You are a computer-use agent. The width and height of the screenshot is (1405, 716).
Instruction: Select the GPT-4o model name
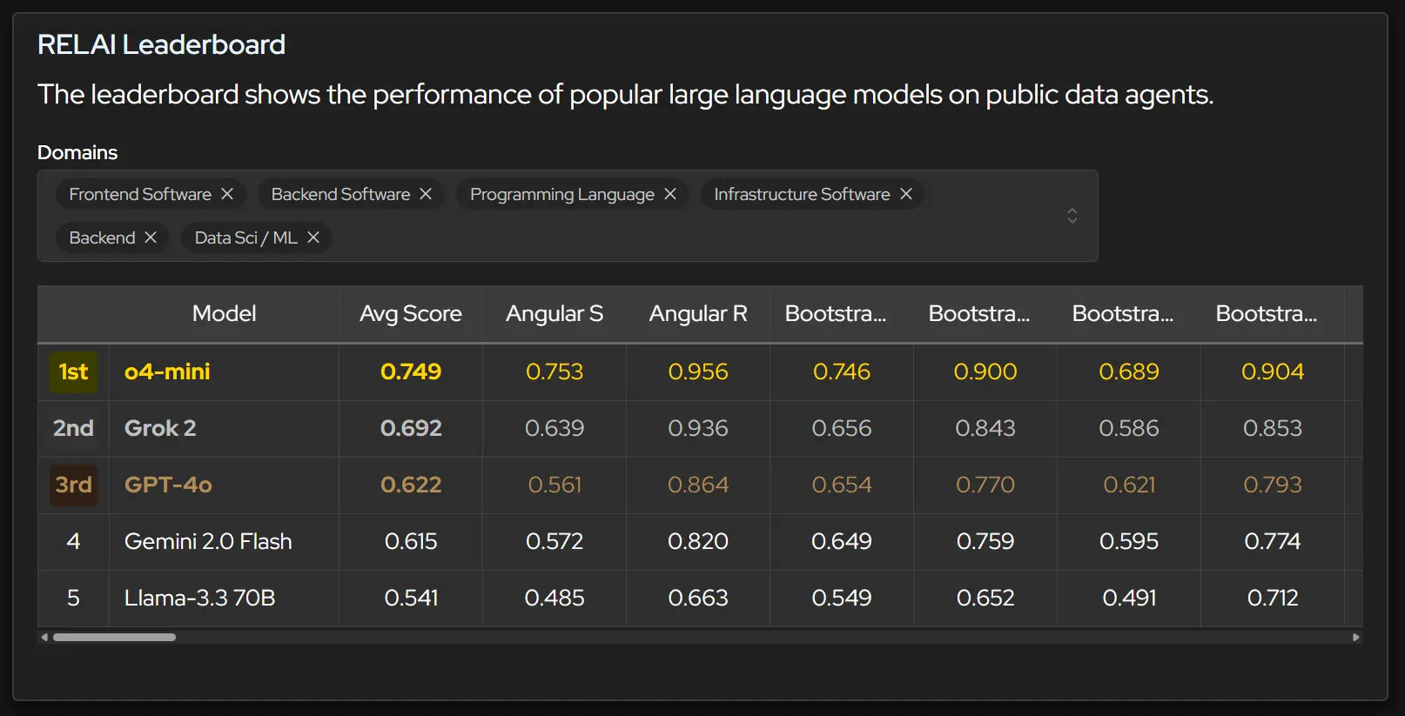point(168,485)
